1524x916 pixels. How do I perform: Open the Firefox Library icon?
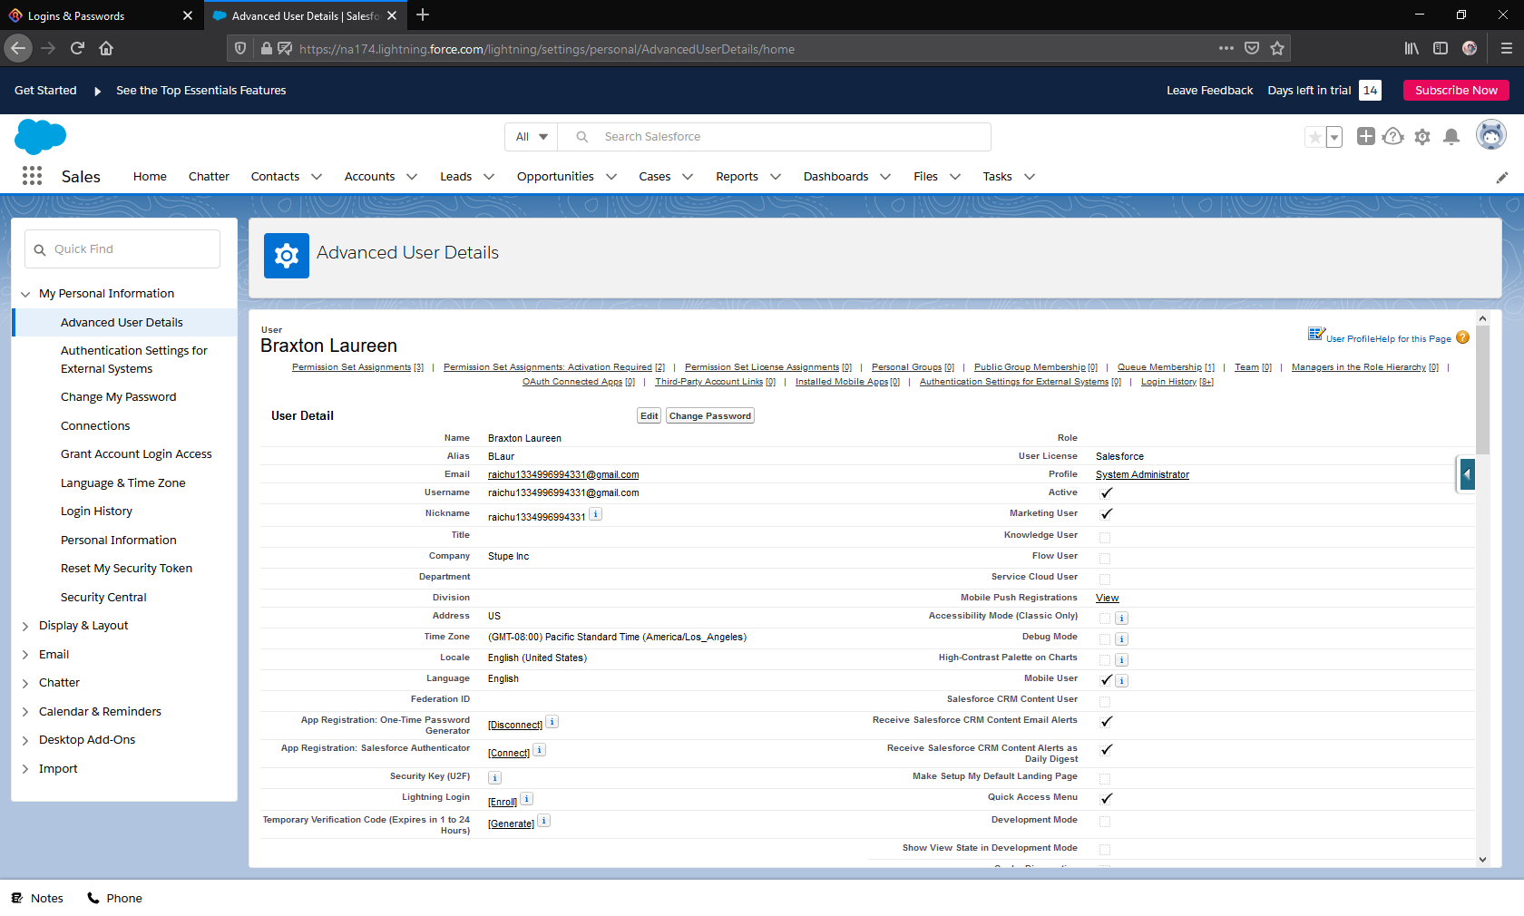1412,48
